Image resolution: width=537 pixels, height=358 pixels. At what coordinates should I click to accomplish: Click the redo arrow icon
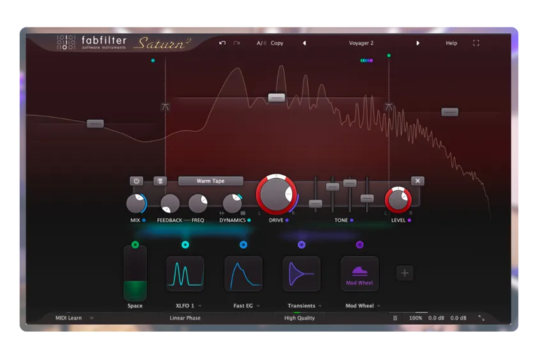237,43
